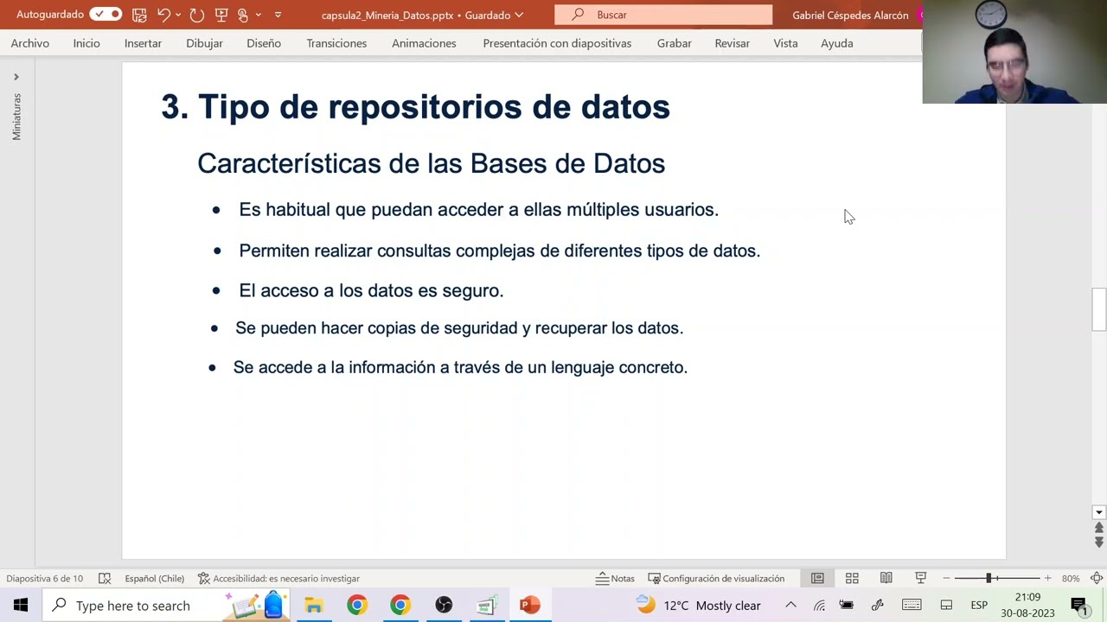
Task: Open the Revisar tab
Action: (733, 43)
